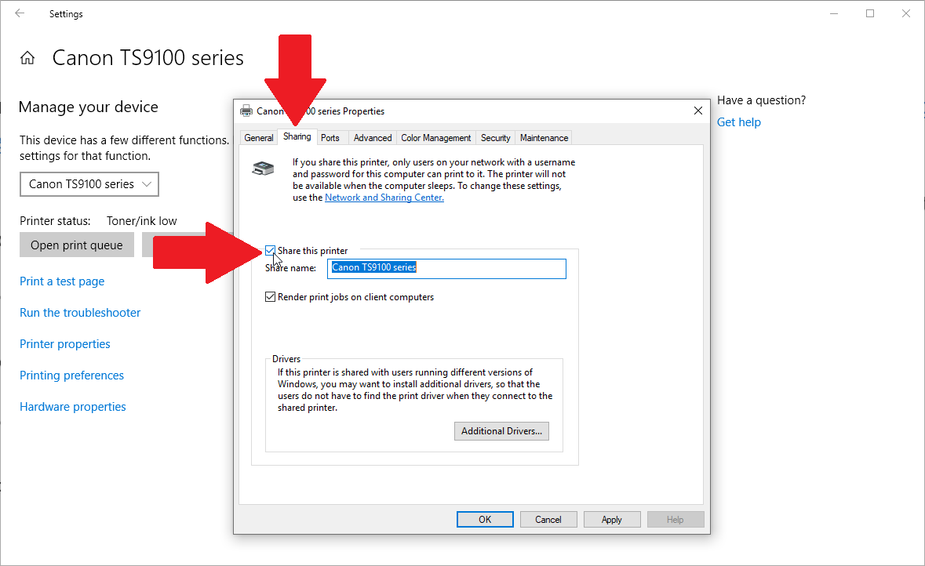The image size is (925, 566).
Task: Switch to the Ports tab
Action: [x=330, y=137]
